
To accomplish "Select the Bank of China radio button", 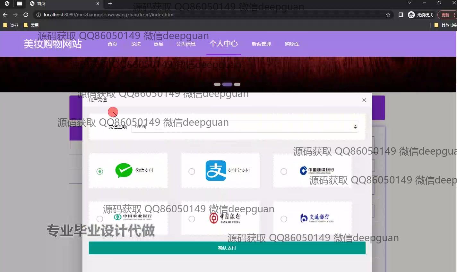I will [x=192, y=219].
